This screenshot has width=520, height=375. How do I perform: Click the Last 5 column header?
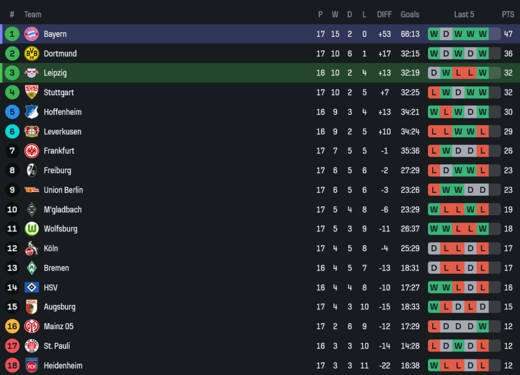point(464,15)
